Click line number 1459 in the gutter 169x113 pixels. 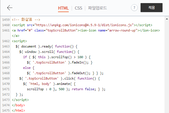click(6, 20)
